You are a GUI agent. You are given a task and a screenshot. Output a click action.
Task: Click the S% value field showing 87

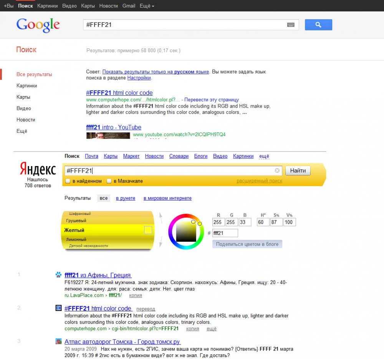click(x=276, y=222)
